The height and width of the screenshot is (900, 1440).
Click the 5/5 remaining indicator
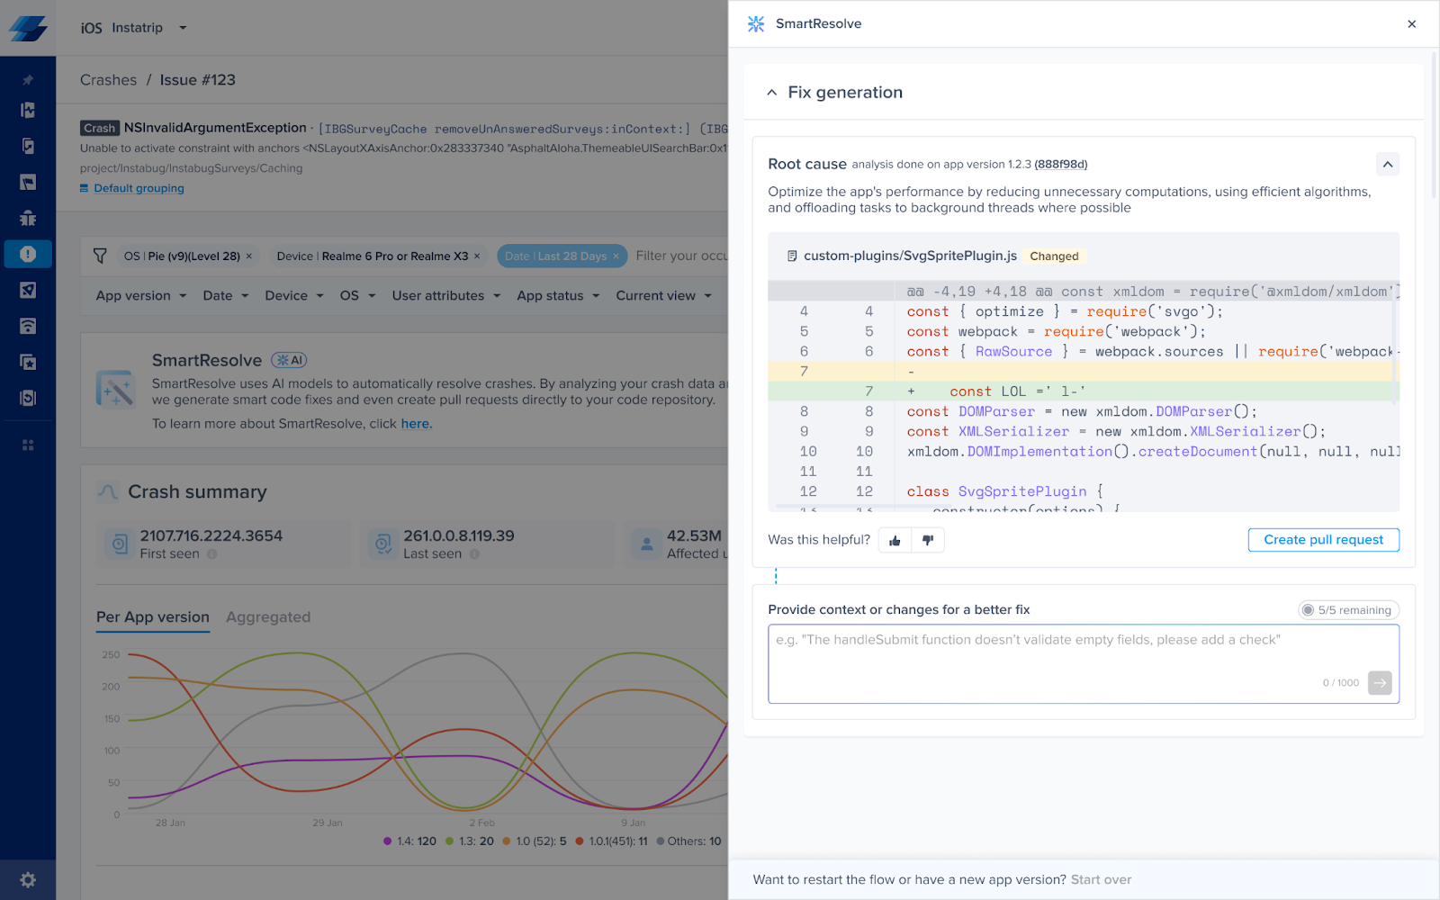[x=1349, y=610]
